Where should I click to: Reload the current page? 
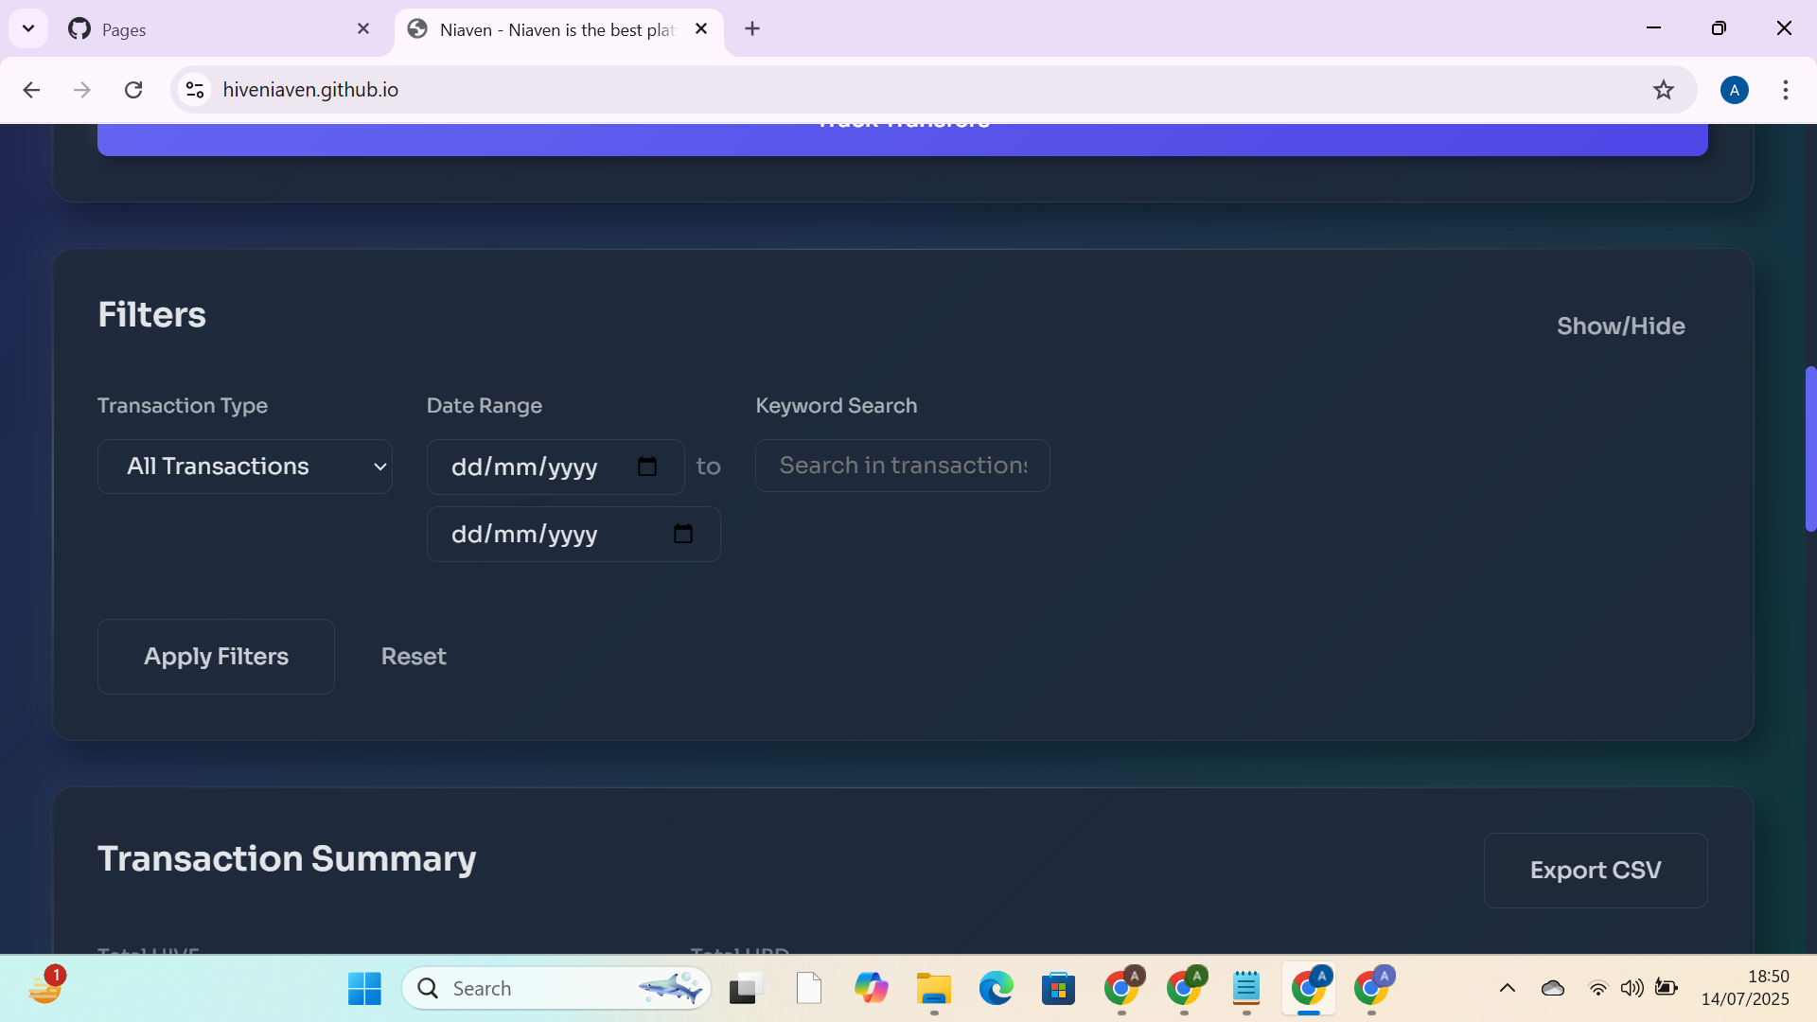[x=133, y=90]
